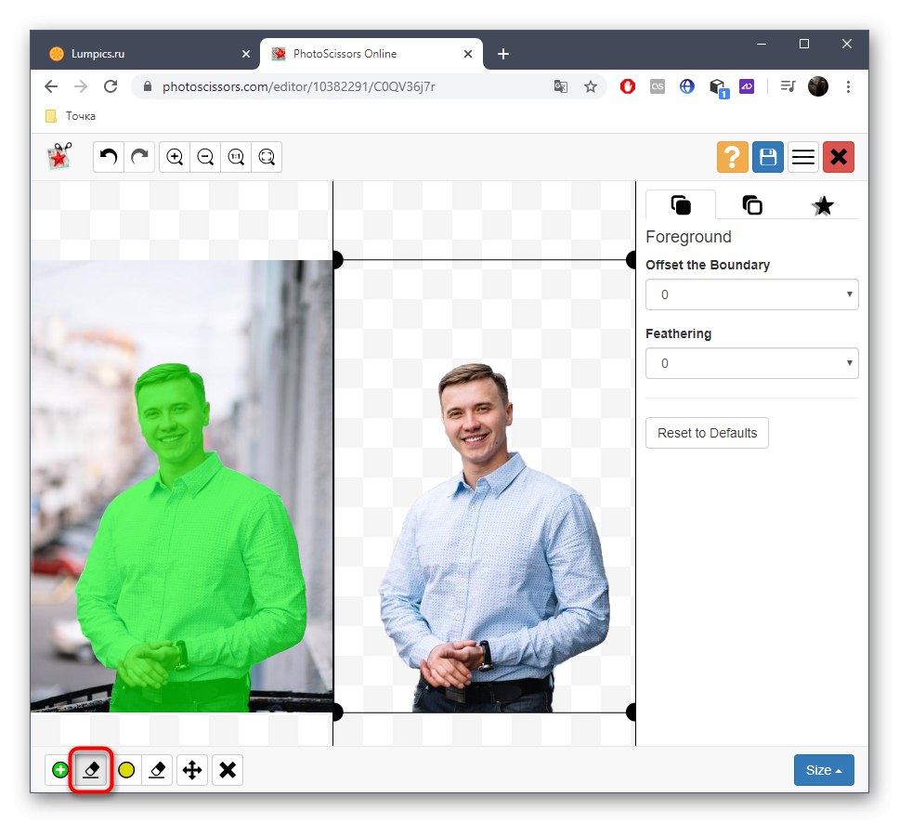Open help with the question mark button

[732, 157]
